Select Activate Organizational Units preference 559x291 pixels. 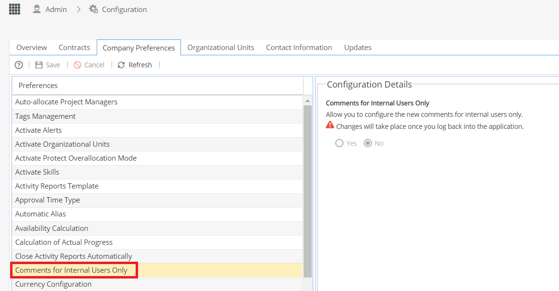coord(157,144)
